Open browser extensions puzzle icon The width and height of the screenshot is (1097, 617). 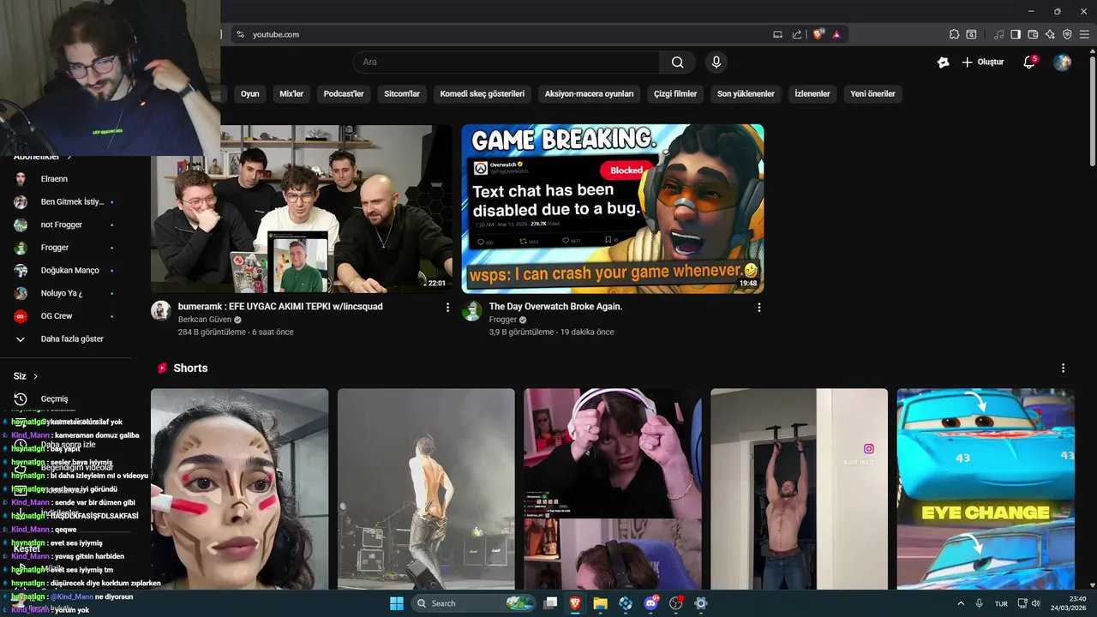[x=954, y=34]
